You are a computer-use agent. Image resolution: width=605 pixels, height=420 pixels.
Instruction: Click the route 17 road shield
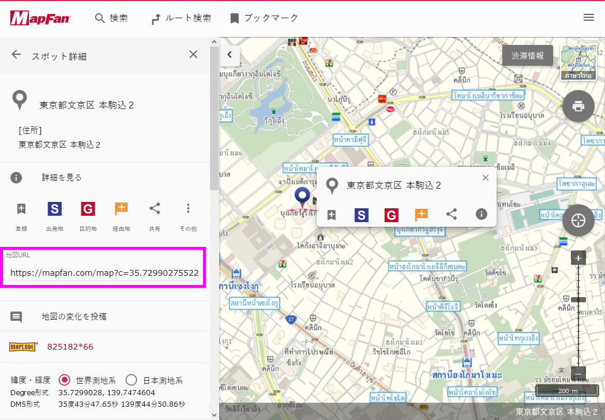click(291, 319)
